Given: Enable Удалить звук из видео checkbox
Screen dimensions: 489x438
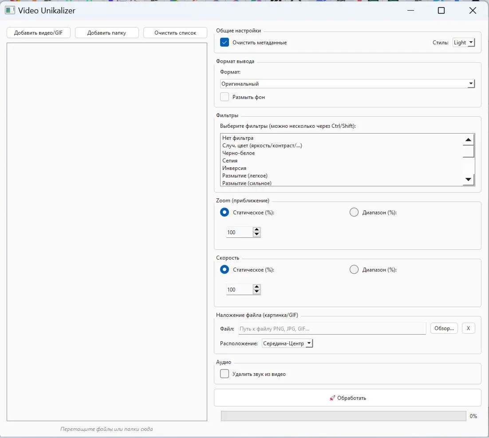Looking at the screenshot, I should coord(225,374).
